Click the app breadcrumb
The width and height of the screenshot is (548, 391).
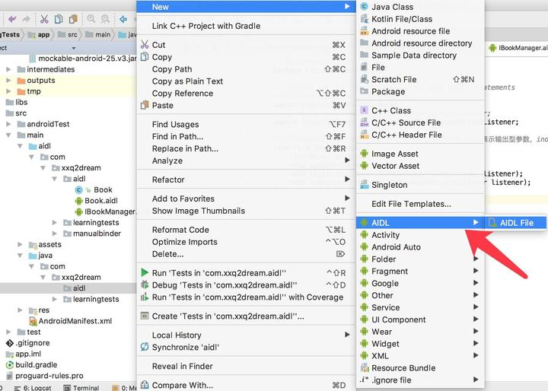pos(39,34)
